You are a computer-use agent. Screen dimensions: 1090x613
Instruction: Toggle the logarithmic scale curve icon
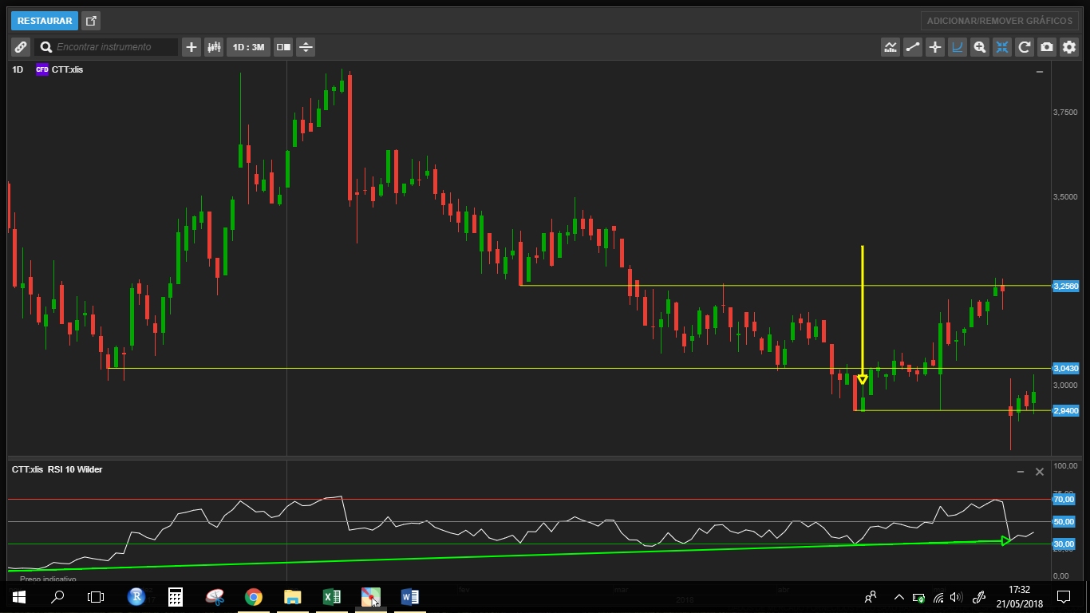(x=957, y=47)
